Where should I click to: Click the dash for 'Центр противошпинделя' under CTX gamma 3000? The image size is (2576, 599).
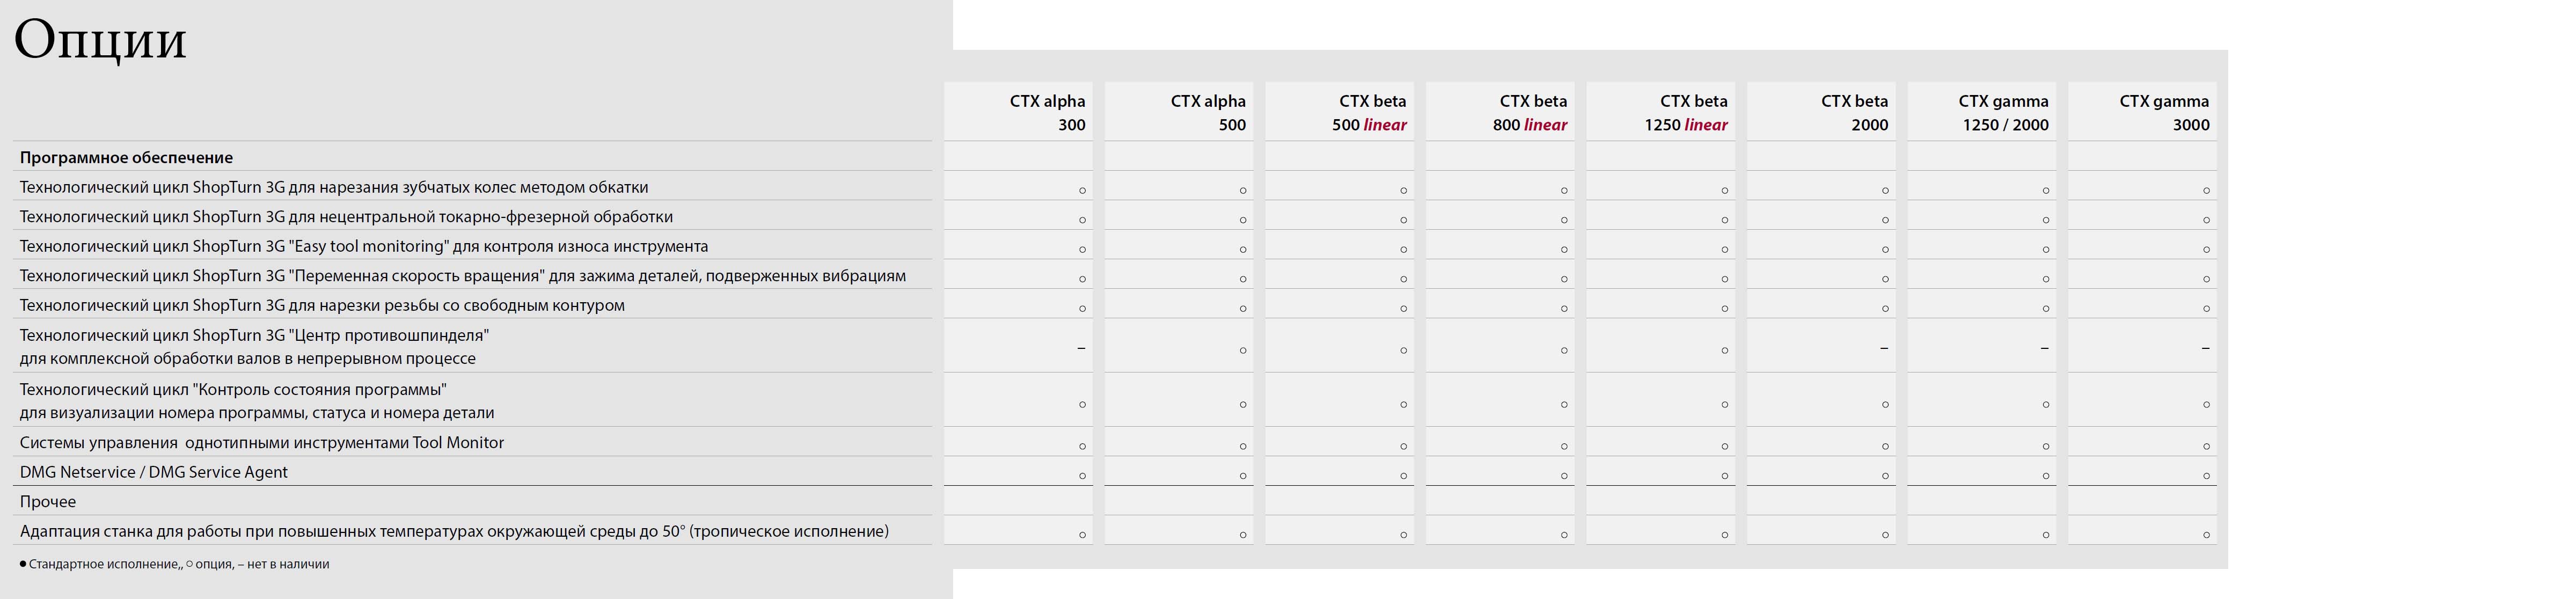tap(2205, 348)
